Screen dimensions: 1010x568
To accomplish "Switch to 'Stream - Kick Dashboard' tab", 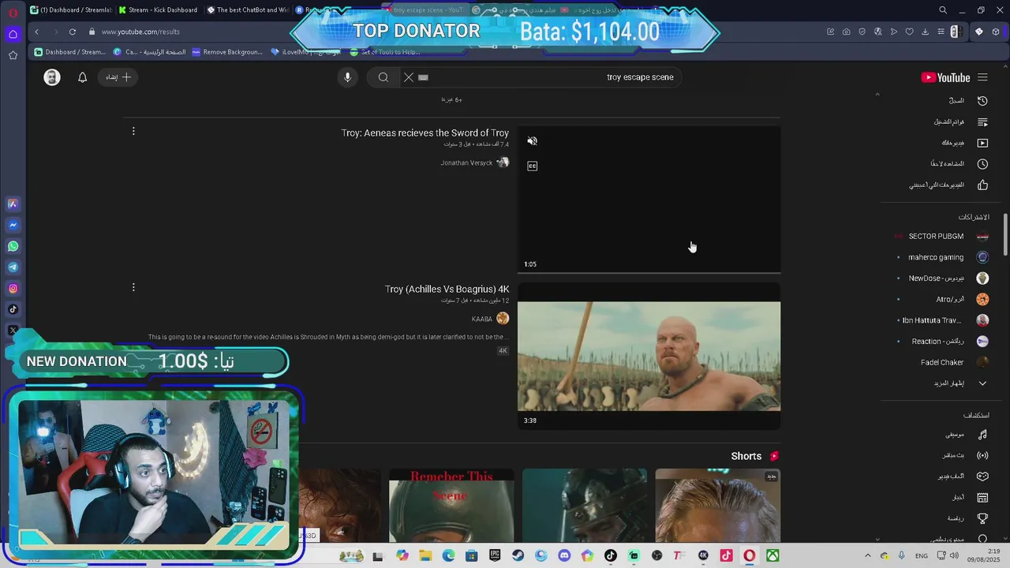I will click(159, 10).
